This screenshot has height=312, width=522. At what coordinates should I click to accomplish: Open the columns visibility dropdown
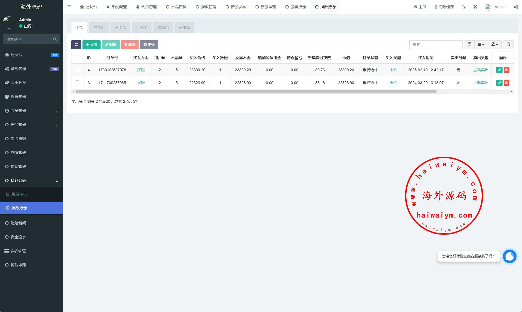481,45
